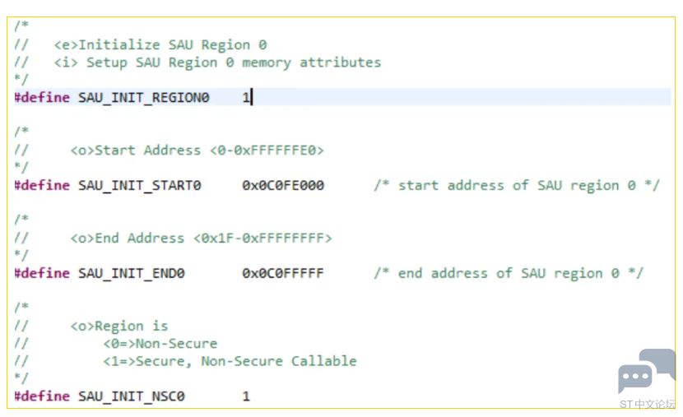683x417 pixels.
Task: Click the "Setup SAU Region 0 memory attributes" comment
Action: 217,63
